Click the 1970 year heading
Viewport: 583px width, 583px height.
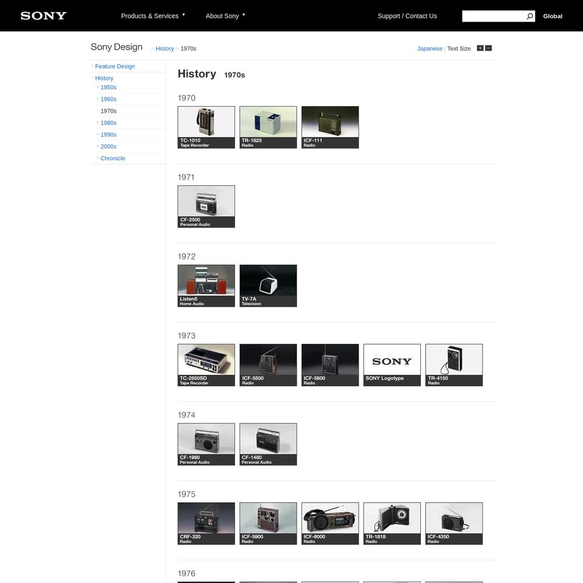coord(187,98)
